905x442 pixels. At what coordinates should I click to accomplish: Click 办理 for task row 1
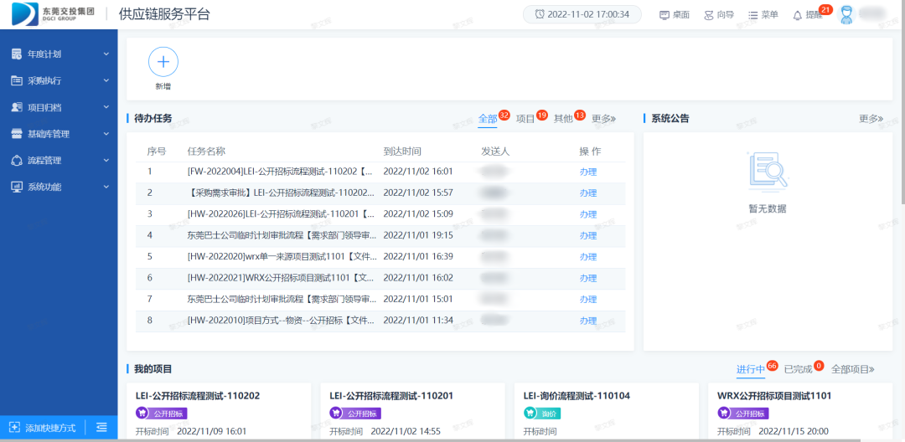pos(588,172)
